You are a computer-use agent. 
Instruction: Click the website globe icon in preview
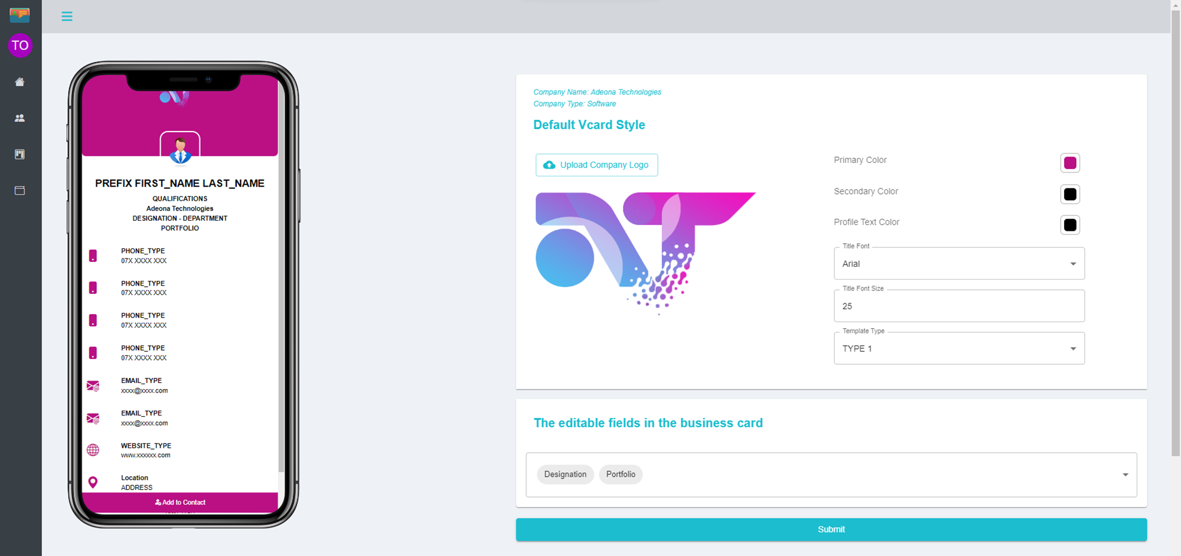coord(93,450)
